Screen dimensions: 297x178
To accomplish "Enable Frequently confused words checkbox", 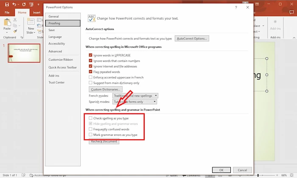I will coord(90,129).
